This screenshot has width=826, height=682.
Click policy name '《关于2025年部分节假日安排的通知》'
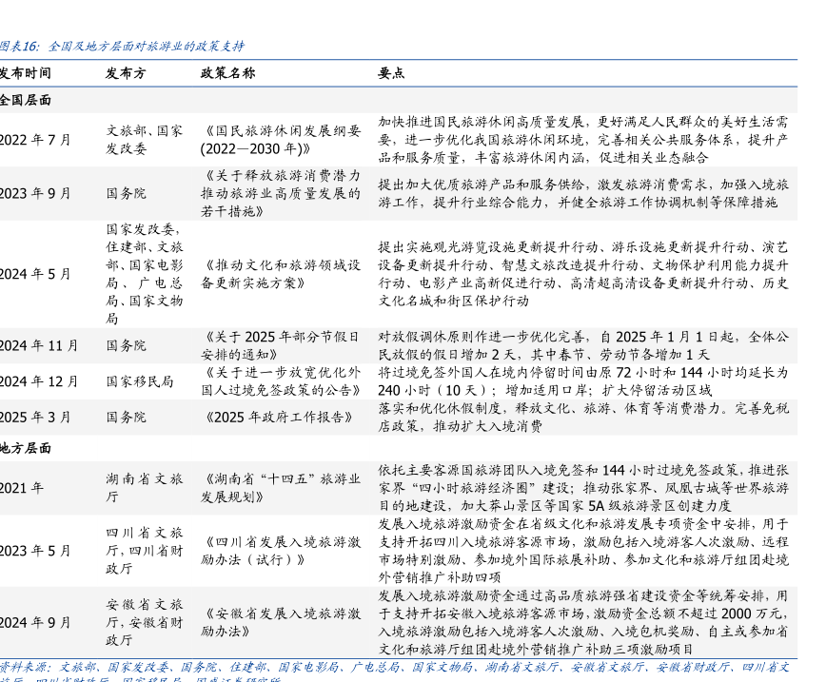281,346
